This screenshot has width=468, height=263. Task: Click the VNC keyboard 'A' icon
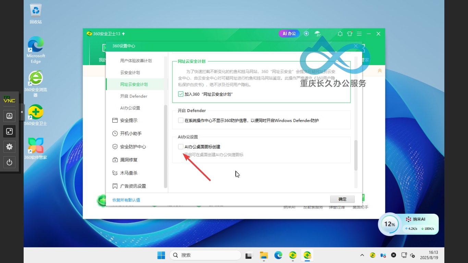[x=9, y=116]
